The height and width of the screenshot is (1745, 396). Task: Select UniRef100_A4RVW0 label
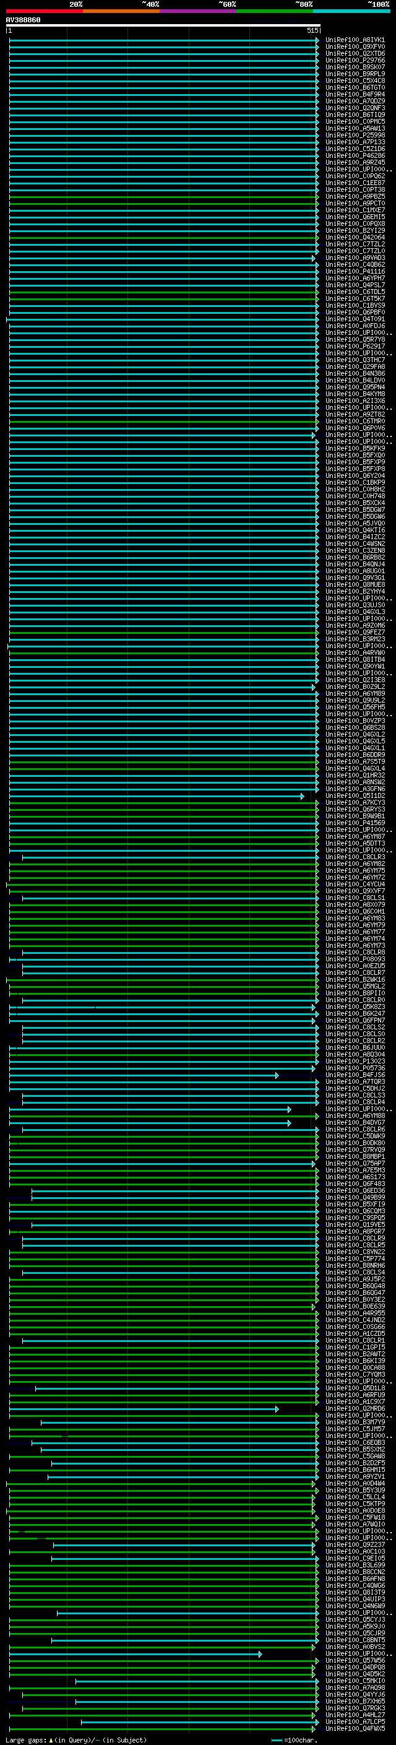pos(355,652)
